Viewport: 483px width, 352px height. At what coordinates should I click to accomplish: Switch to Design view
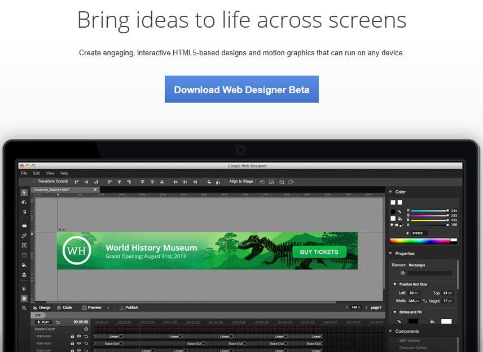tap(42, 307)
